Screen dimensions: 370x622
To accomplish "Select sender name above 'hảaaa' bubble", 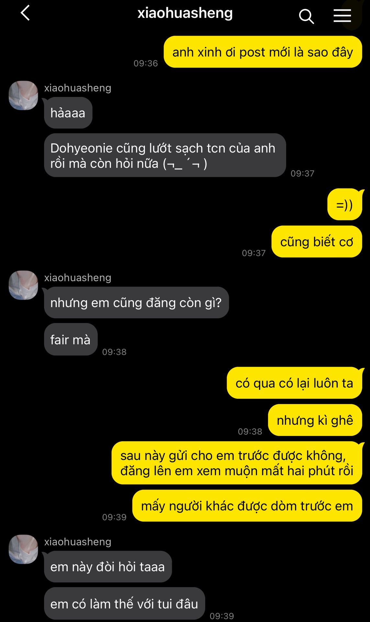I will (78, 88).
